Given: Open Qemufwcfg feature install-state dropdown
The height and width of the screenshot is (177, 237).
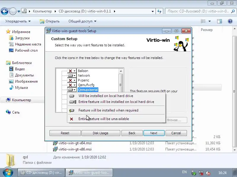Looking at the screenshot, I should tap(72, 85).
